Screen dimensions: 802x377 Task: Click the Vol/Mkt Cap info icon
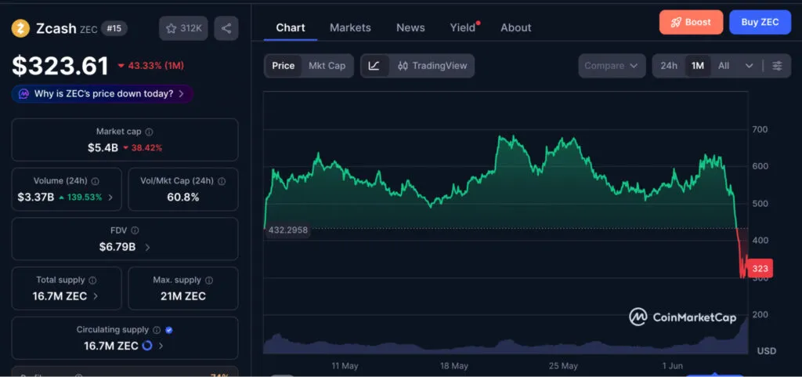point(222,181)
